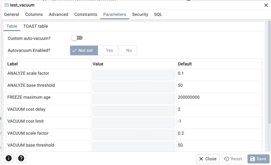Open help with question mark icon
Viewport: 271px width, 165px height.
(21, 158)
